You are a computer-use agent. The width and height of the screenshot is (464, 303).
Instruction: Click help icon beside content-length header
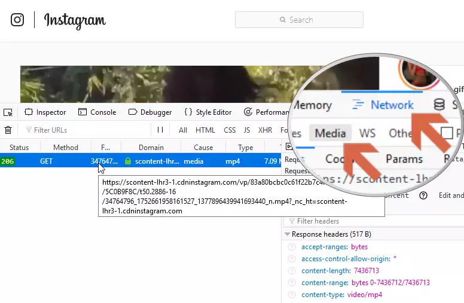click(x=292, y=271)
